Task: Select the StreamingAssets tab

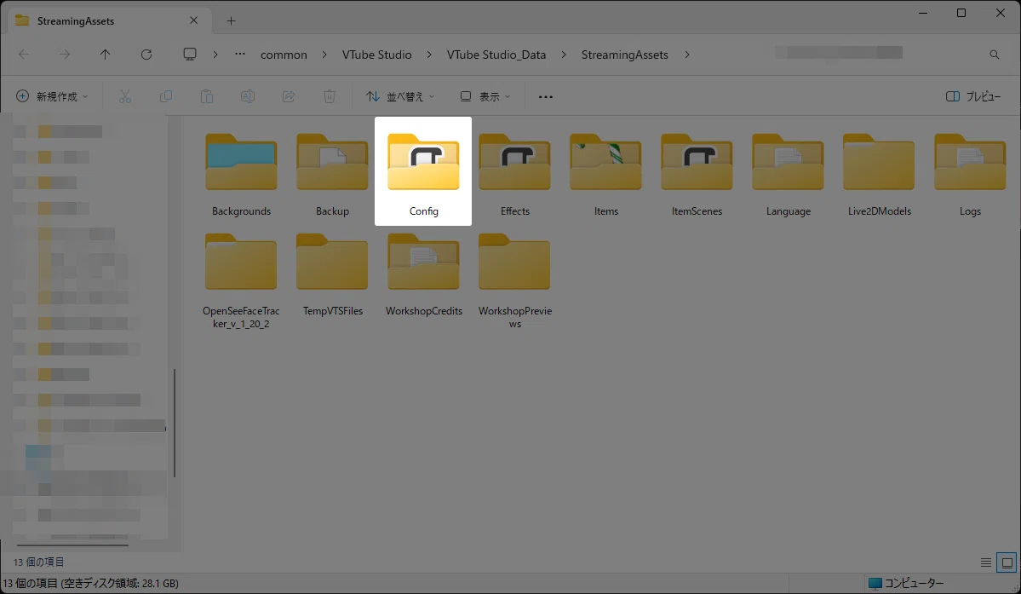Action: pos(109,20)
